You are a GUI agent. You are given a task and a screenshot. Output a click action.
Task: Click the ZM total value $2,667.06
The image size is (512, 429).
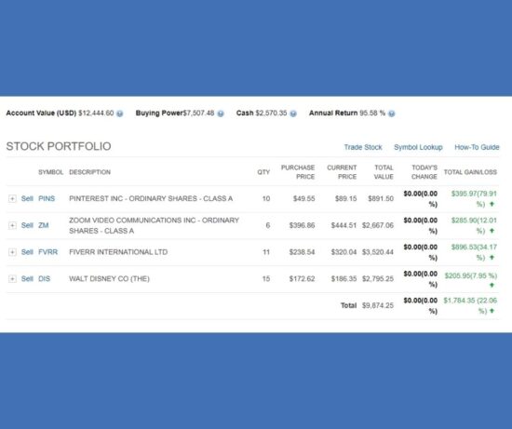[x=378, y=225]
